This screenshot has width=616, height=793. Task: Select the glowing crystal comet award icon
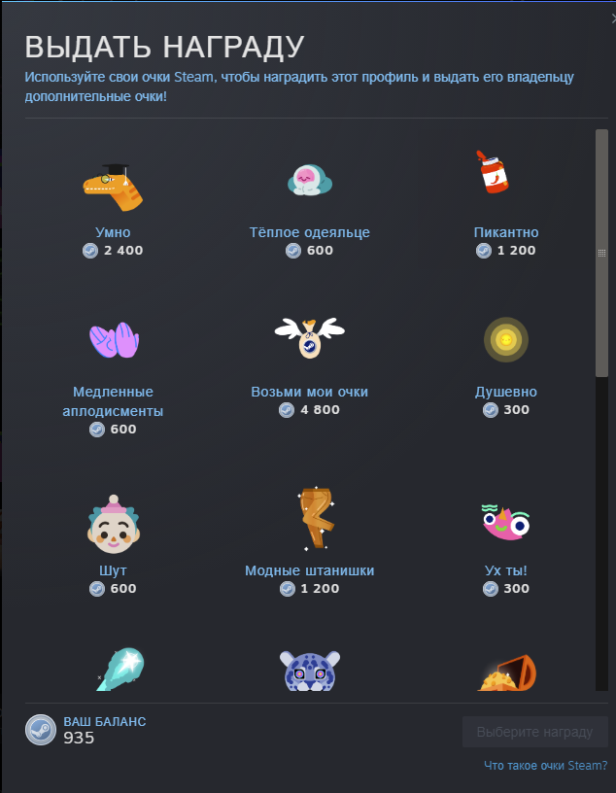[x=120, y=669]
